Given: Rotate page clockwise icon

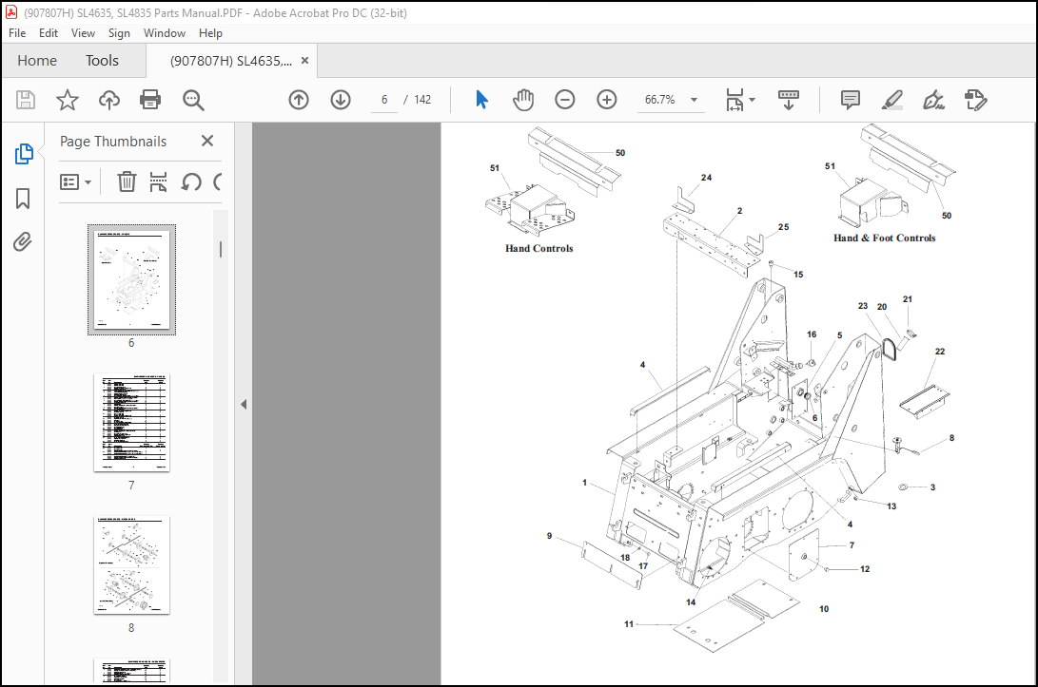Looking at the screenshot, I should coord(218,181).
